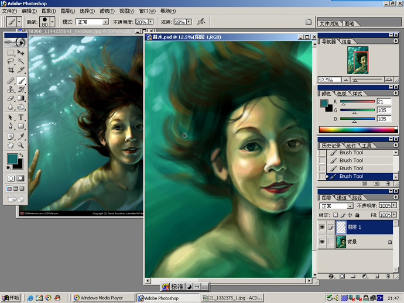Toggle lock transparent pixels checkbox
Viewport: 404px width, 303px height.
pyautogui.click(x=335, y=215)
